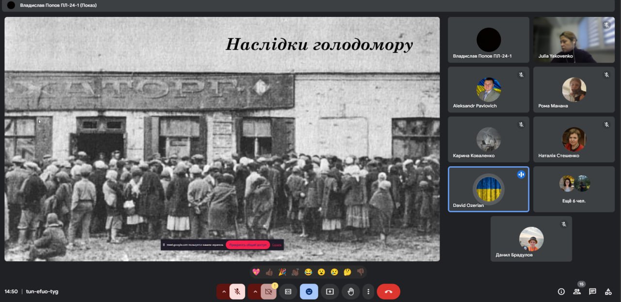Click the meeting code tun-efuo-tyg

(42, 291)
